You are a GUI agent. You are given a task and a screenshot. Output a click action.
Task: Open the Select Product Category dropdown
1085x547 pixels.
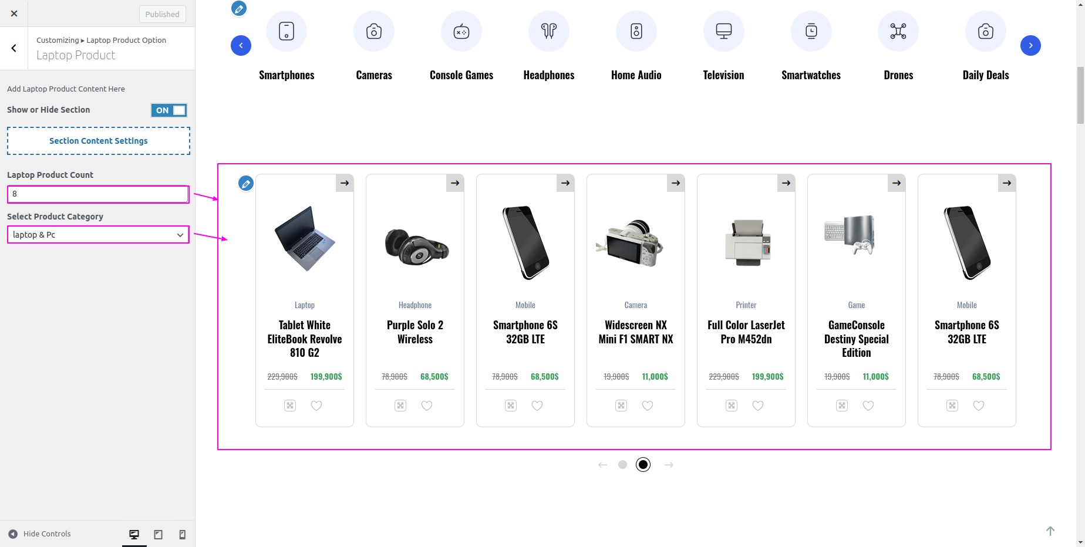pos(98,235)
